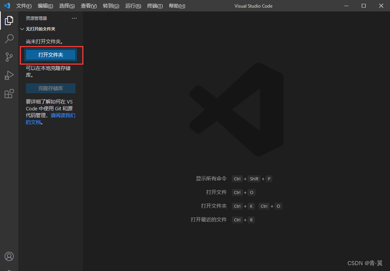
Task: Click the 资源管理器 panel title
Action: point(37,18)
